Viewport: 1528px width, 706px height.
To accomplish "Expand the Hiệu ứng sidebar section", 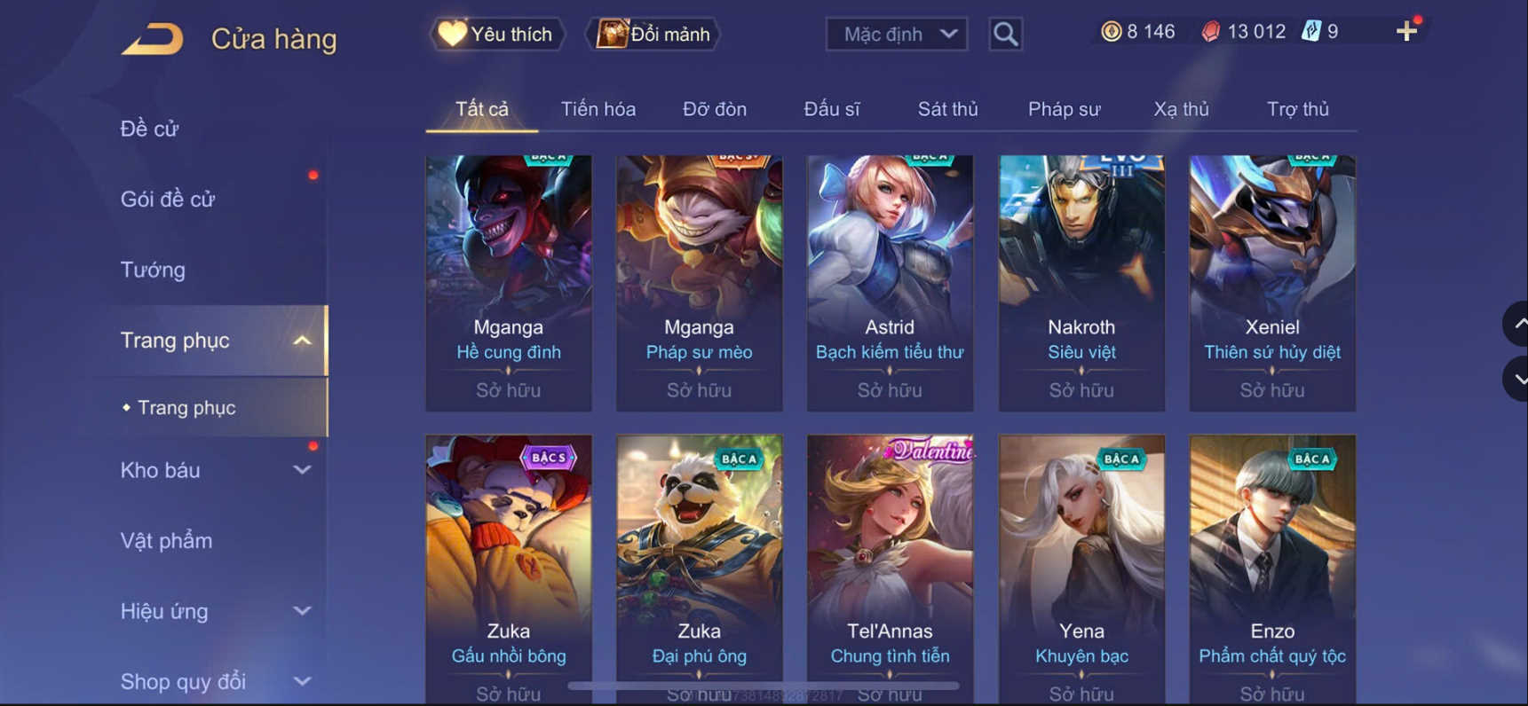I will tap(302, 611).
